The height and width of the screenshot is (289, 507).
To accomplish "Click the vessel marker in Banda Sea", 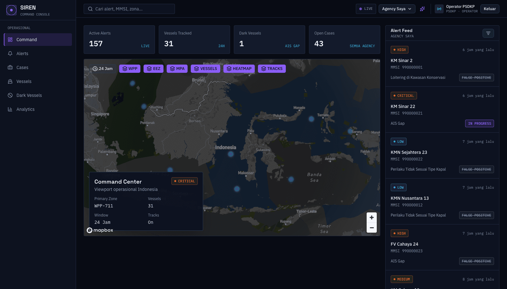I will click(291, 179).
